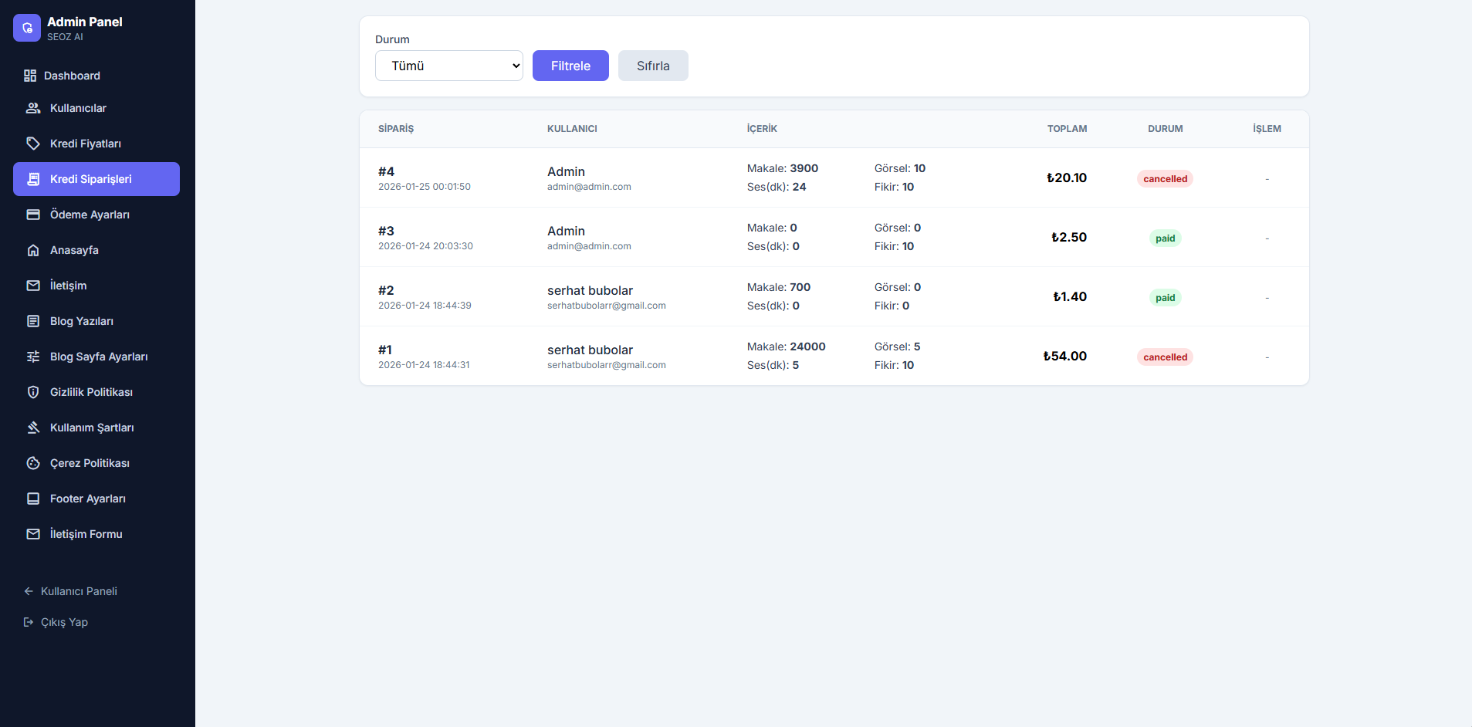Click the paid status badge on order #3
The image size is (1472, 727).
coord(1165,238)
